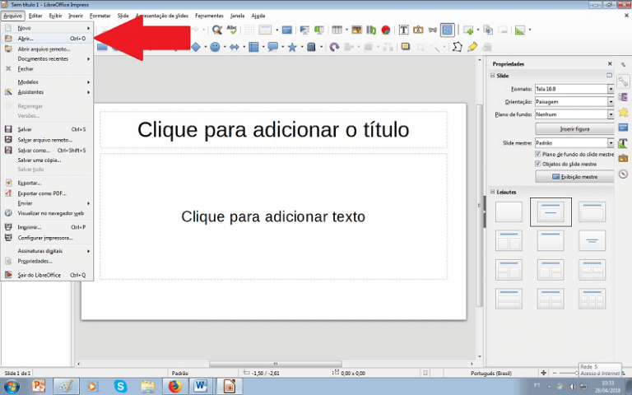Image resolution: width=632 pixels, height=395 pixels.
Task: Insert a text box from toolbar
Action: [x=404, y=30]
